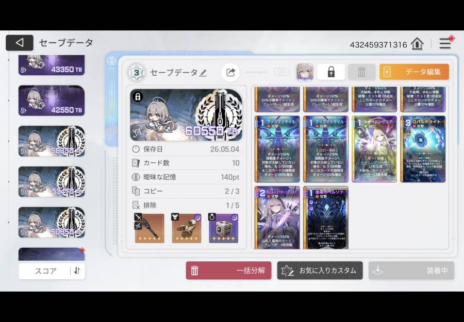Open the スコア sort dropdown

coord(45,271)
